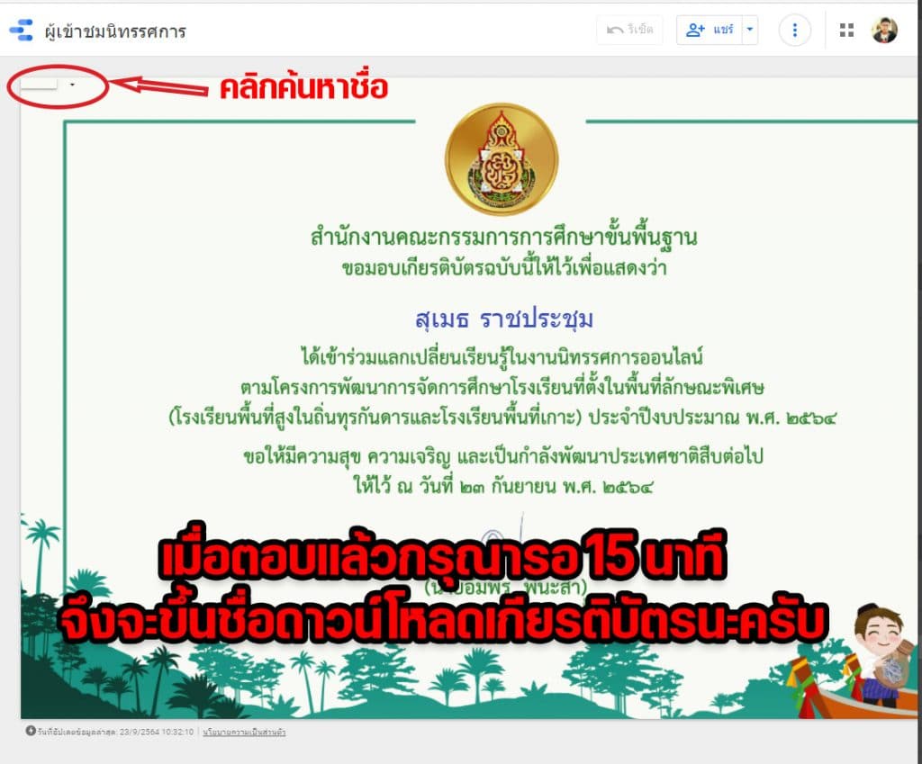The width and height of the screenshot is (922, 764).
Task: Expand the แชร์ share options arrow
Action: [750, 30]
